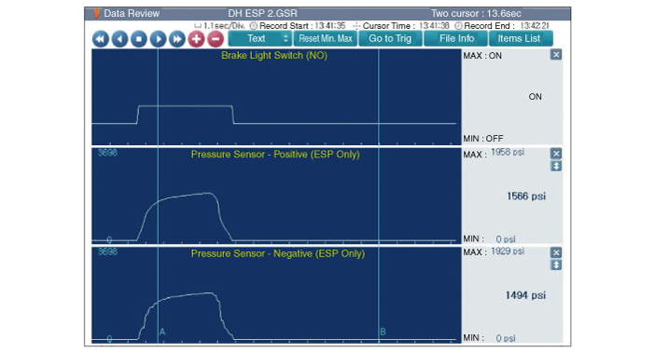Select cursor B marker on the graph
Viewport: 654px width, 353px height.
[x=383, y=332]
